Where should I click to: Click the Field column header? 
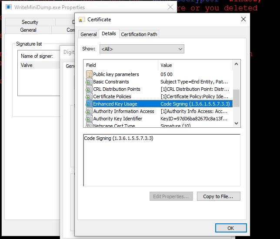click(121, 65)
